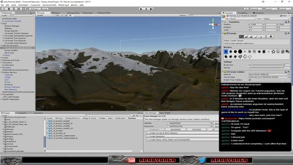Select the Rect Transform tool
The image size is (293, 165).
click(x=24, y=9)
